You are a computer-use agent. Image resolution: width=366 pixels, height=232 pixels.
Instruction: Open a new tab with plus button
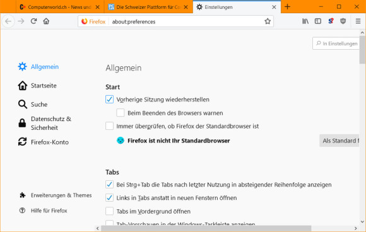(287, 7)
